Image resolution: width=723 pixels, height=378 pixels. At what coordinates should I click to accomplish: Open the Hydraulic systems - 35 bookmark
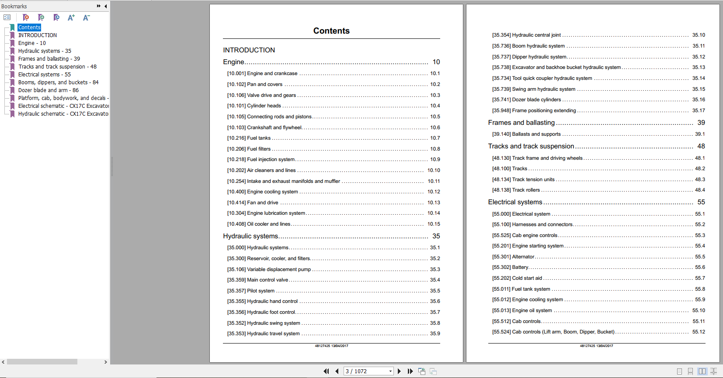pyautogui.click(x=45, y=51)
